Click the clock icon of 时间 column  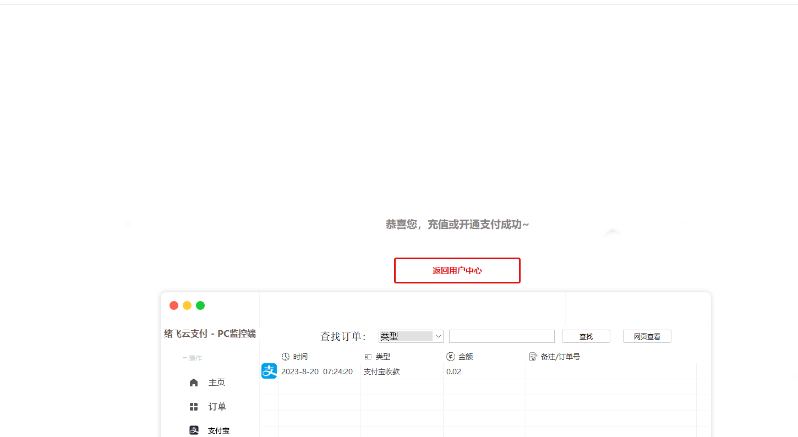(x=286, y=357)
